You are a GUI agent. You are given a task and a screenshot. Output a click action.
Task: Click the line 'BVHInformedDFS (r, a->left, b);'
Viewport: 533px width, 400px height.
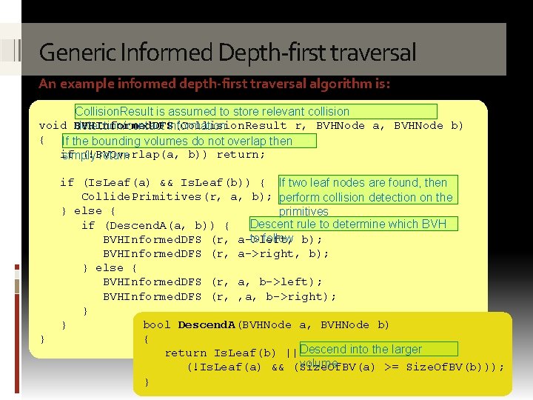pyautogui.click(x=212, y=240)
